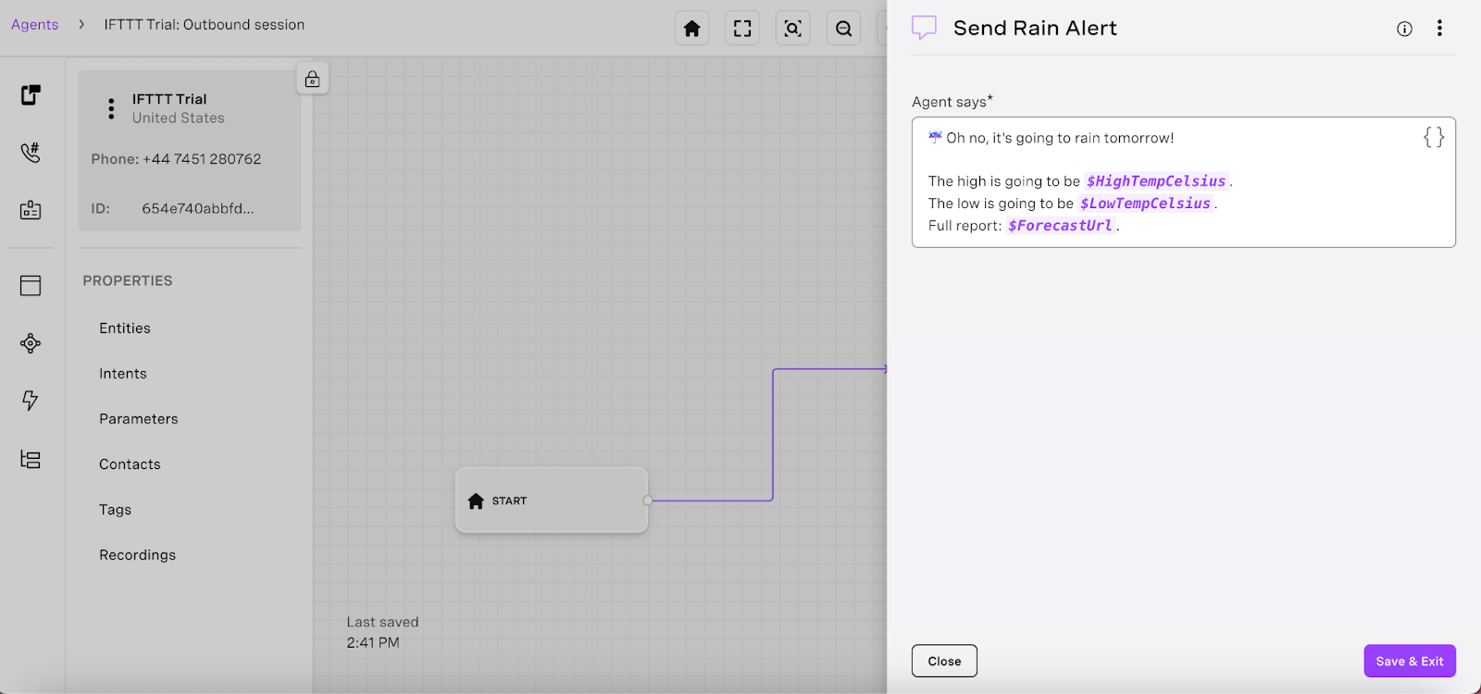1481x694 pixels.
Task: Click the $HighTempCelsius variable
Action: pos(1156,181)
